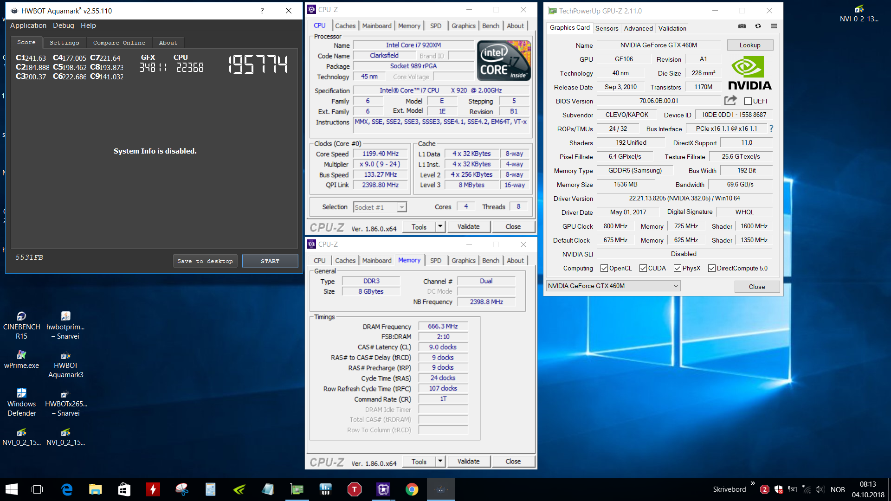Click the NOB language indicator
Screen dimensions: 891x501
click(x=837, y=489)
